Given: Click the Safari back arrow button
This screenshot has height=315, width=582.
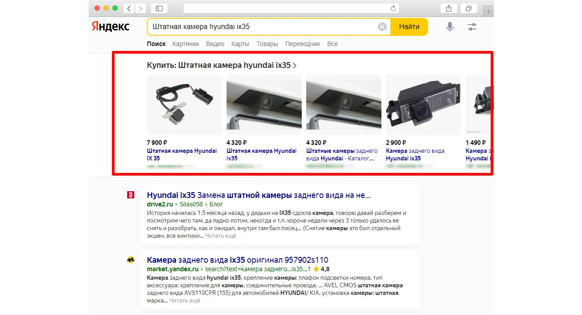Looking at the screenshot, I should (129, 8).
